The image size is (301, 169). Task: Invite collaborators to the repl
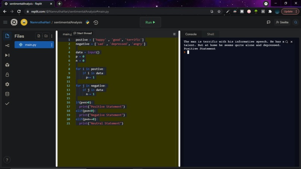coord(282,22)
